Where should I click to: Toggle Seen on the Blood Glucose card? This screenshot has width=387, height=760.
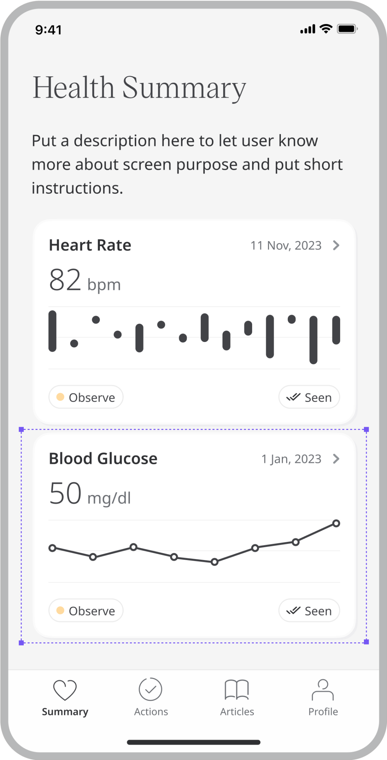(309, 611)
